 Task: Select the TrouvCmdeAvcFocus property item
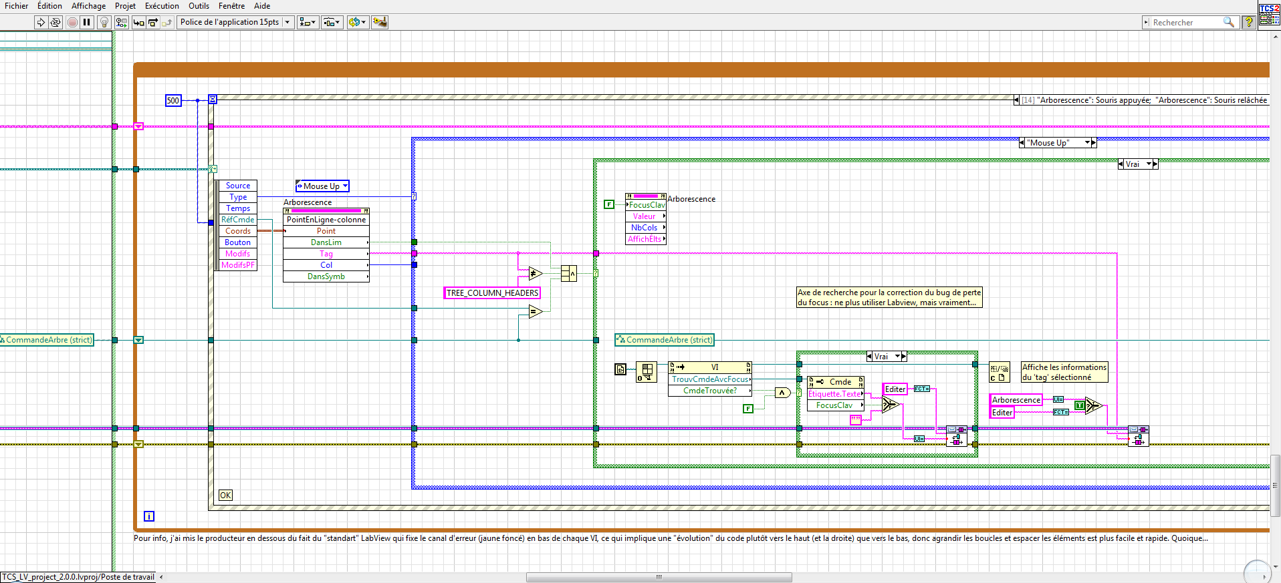pyautogui.click(x=710, y=379)
